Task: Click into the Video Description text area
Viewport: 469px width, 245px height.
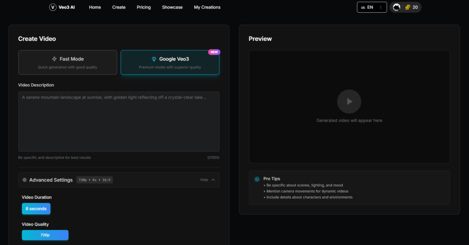Action: (119, 121)
